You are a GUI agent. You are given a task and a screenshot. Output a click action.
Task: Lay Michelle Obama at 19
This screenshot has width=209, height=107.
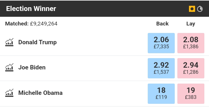tap(191, 94)
